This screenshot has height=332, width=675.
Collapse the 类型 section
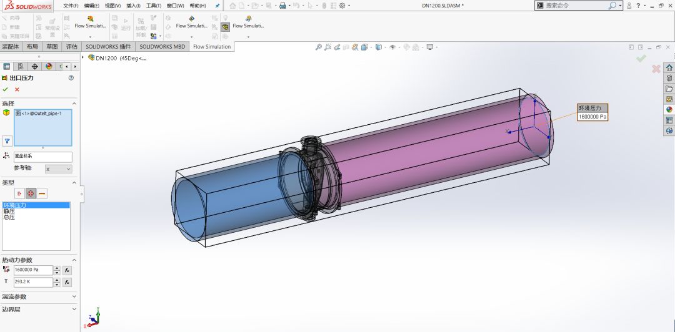click(74, 183)
